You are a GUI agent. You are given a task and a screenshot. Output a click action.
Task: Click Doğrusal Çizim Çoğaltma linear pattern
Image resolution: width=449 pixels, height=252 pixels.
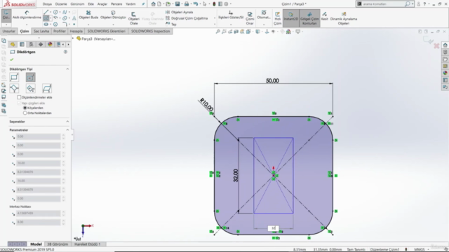pyautogui.click(x=187, y=18)
